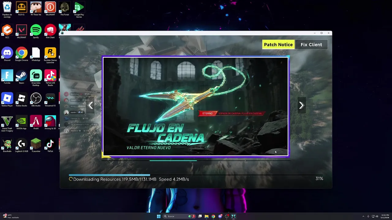This screenshot has width=392, height=220.
Task: Open File Explorer from the taskbar
Action: click(207, 216)
